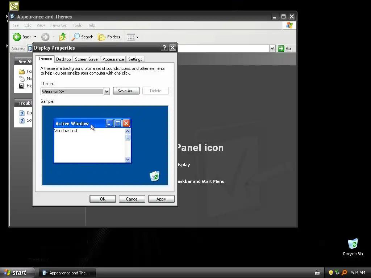Close the Display Properties dialog
This screenshot has height=278, width=371.
point(173,48)
